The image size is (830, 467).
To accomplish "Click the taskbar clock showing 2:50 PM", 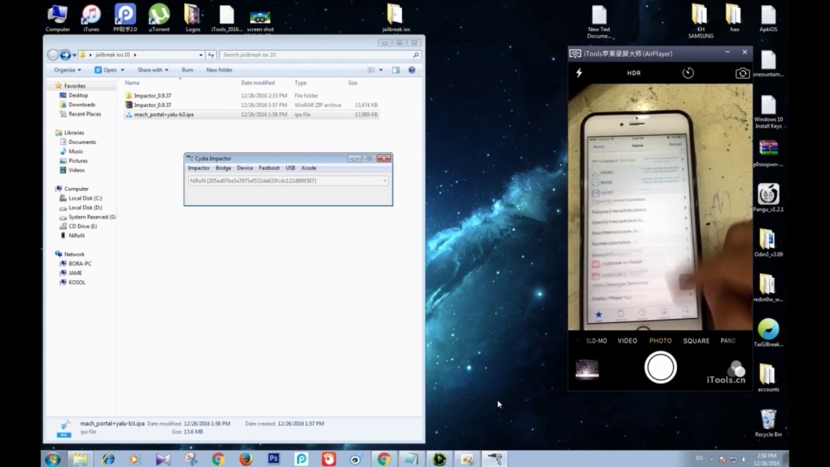I will (x=766, y=459).
